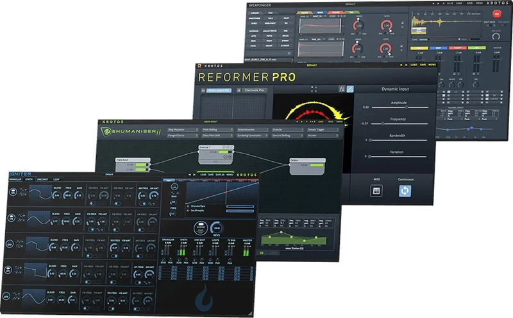The width and height of the screenshot is (513, 318).
Task: Click LOAD in Reformer Pro header
Action: point(414,65)
